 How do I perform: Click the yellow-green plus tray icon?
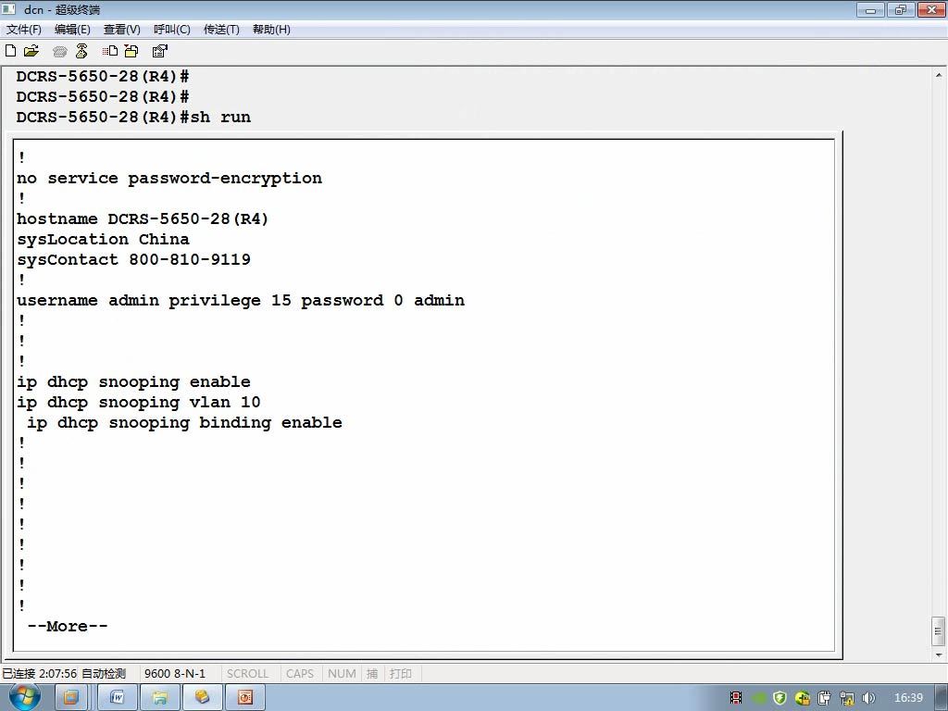click(x=803, y=698)
